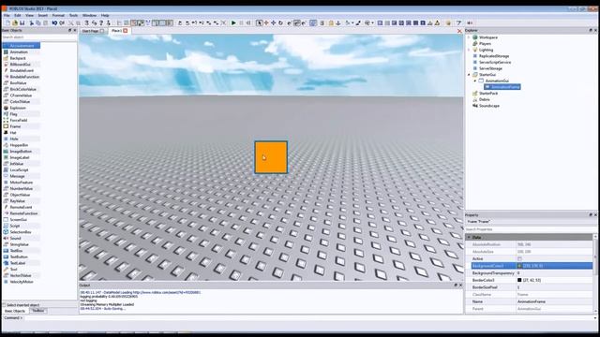The image size is (600, 337).
Task: Open the Tools menu
Action: tap(73, 15)
